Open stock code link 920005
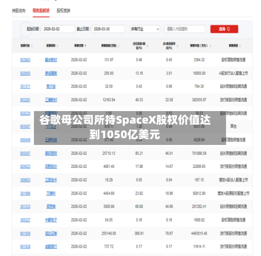261x256 pixels. [25, 74]
